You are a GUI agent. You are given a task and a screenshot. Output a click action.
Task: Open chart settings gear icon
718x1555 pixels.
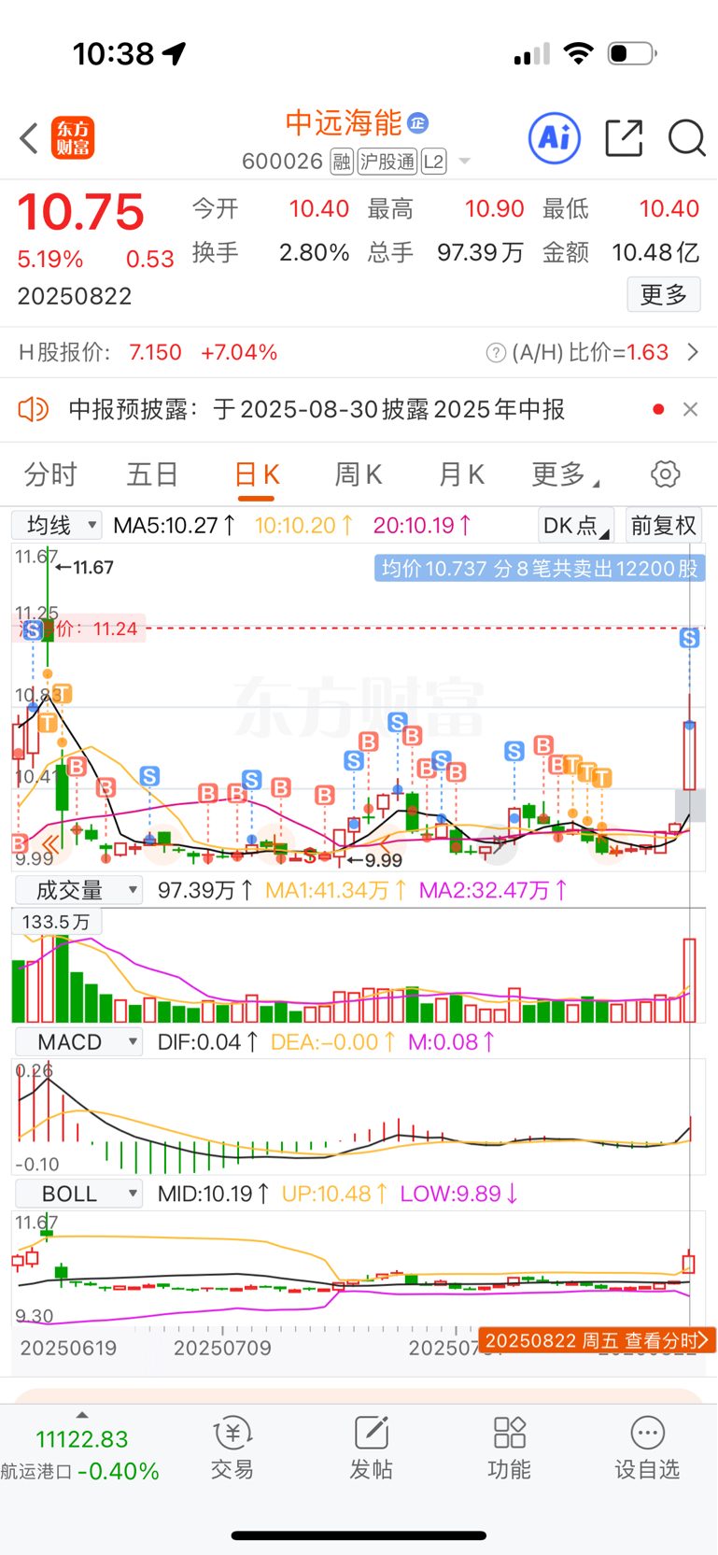pyautogui.click(x=666, y=474)
